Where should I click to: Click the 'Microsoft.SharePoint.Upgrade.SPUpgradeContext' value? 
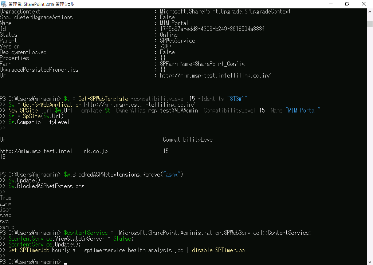[x=225, y=11]
